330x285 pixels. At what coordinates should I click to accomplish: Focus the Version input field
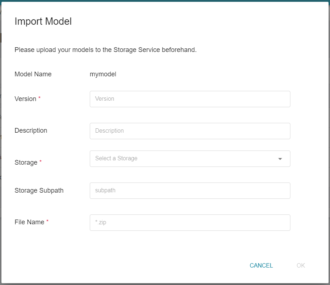[190, 99]
